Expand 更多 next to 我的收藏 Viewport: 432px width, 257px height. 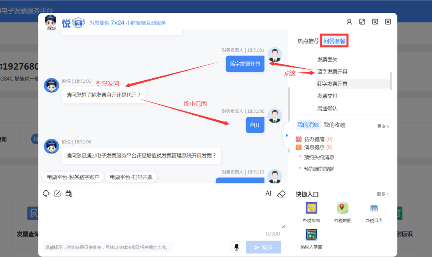click(383, 126)
